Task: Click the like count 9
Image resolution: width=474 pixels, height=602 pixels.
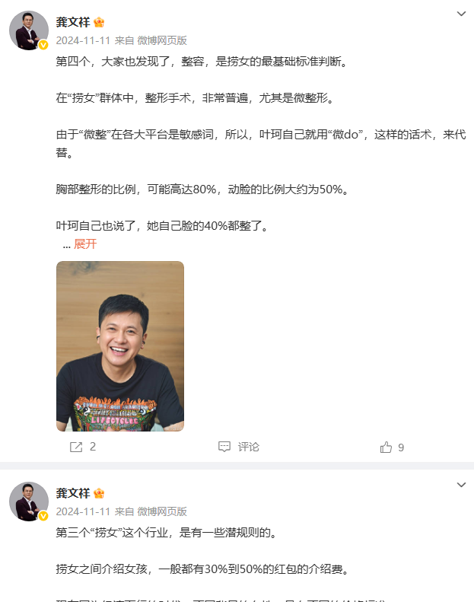Action: click(x=401, y=448)
